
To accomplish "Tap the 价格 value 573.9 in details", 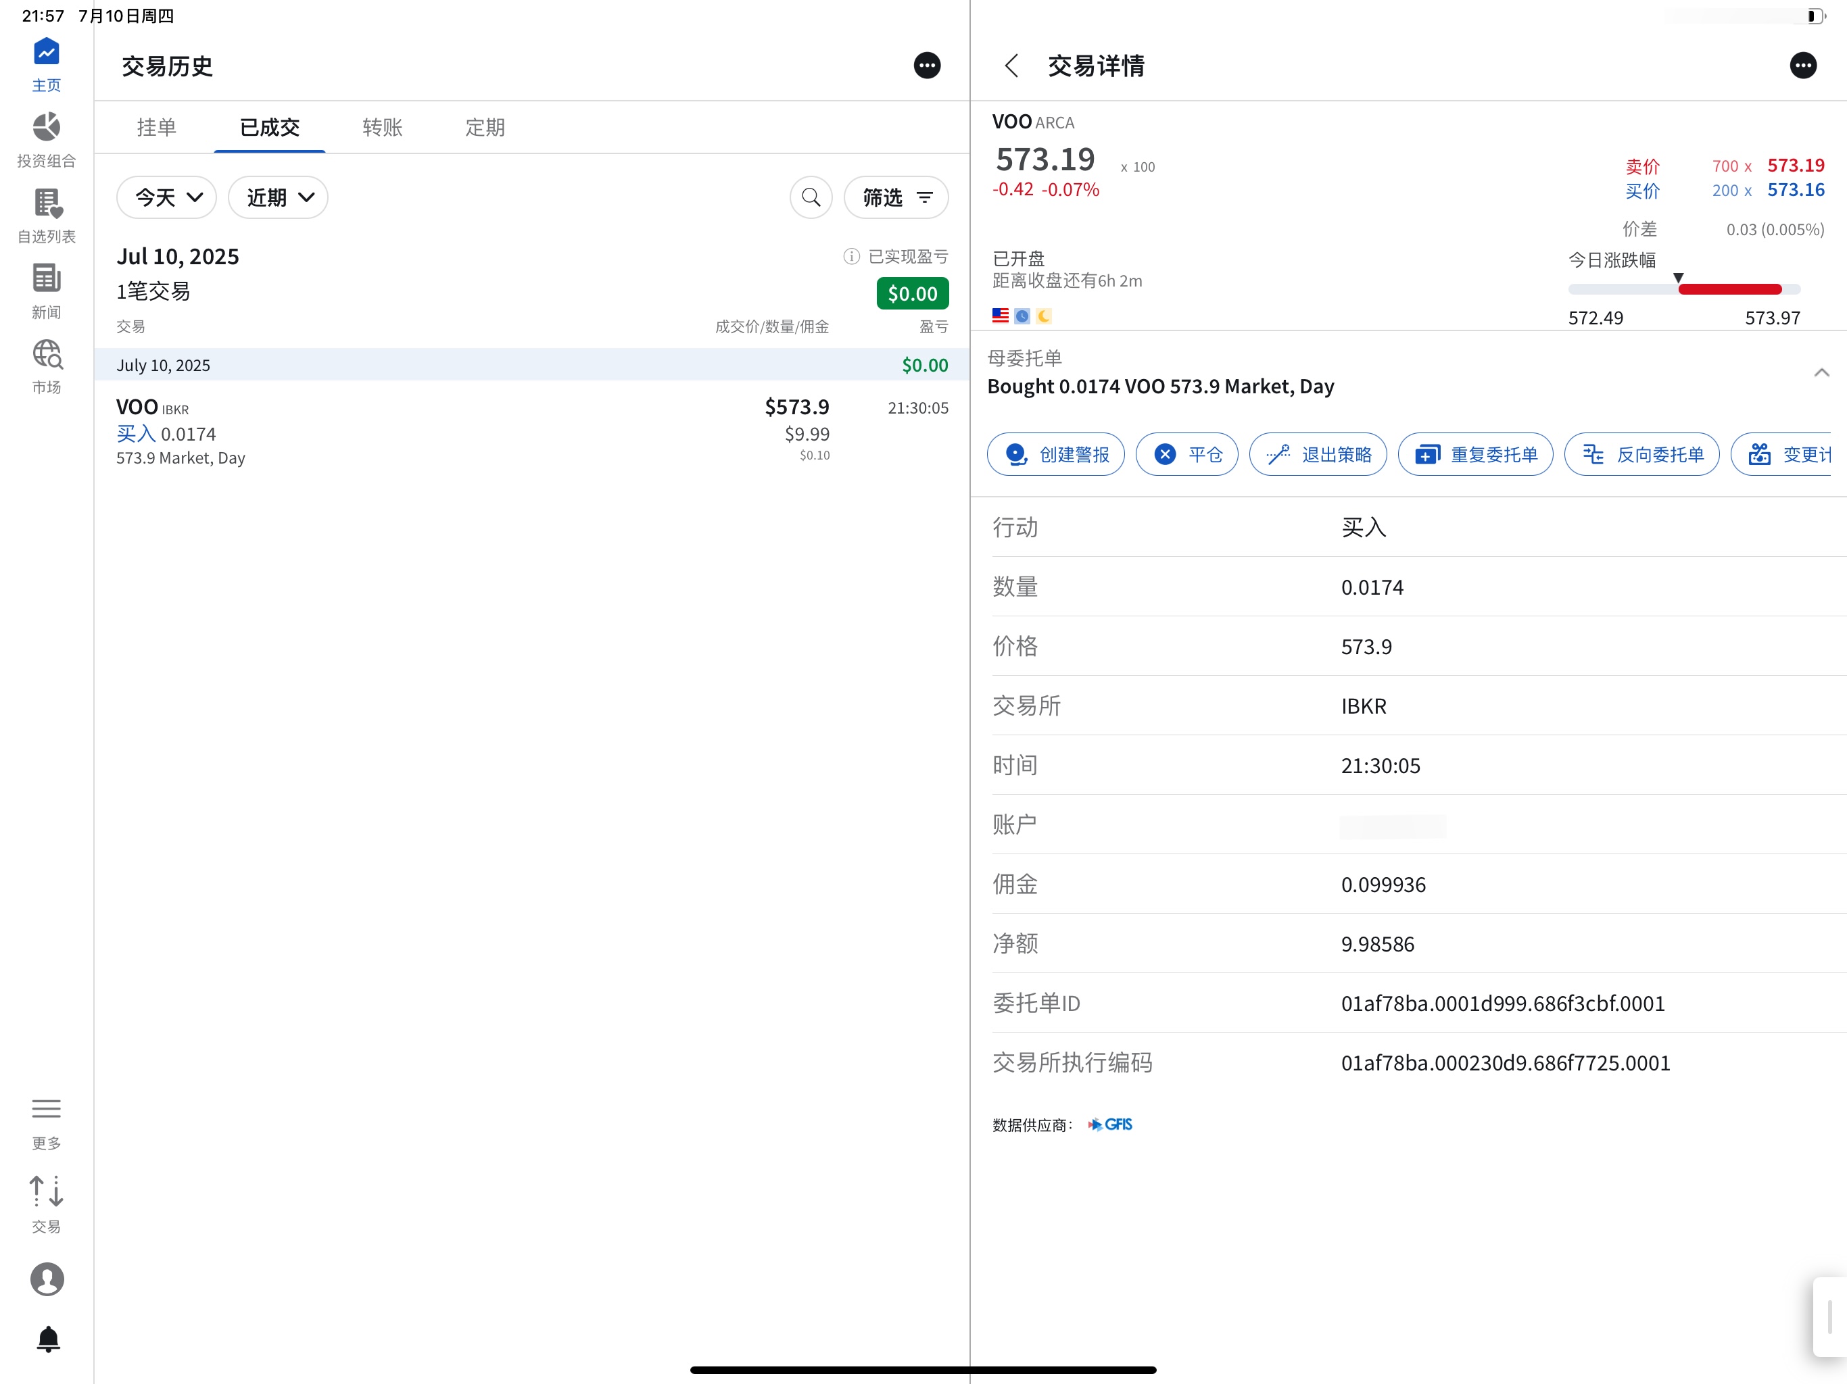I will 1366,646.
